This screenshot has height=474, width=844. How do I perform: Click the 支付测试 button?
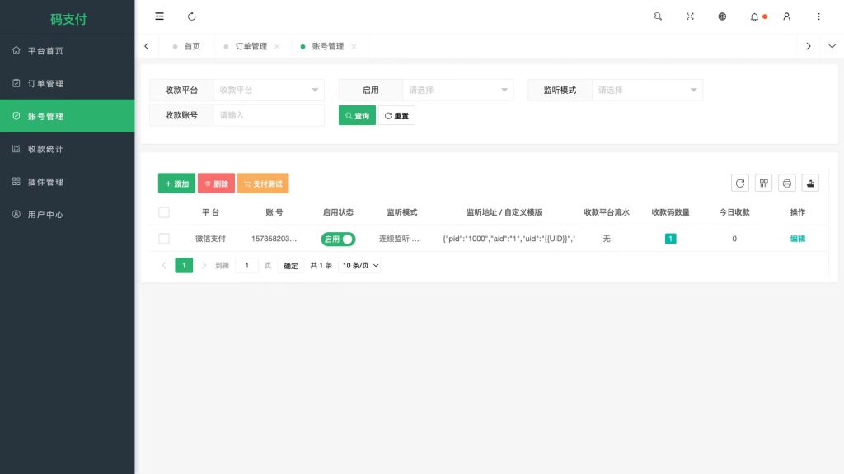(x=263, y=184)
